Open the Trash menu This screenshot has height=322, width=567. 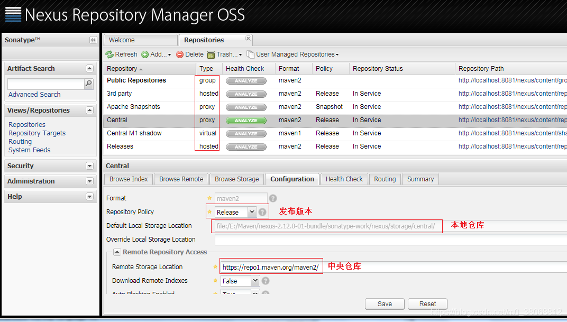(x=225, y=54)
